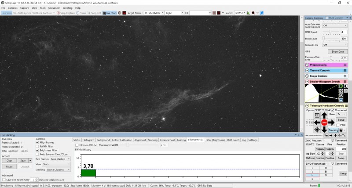
Task: Click the left arrow mount move button
Action: click(x=317, y=123)
